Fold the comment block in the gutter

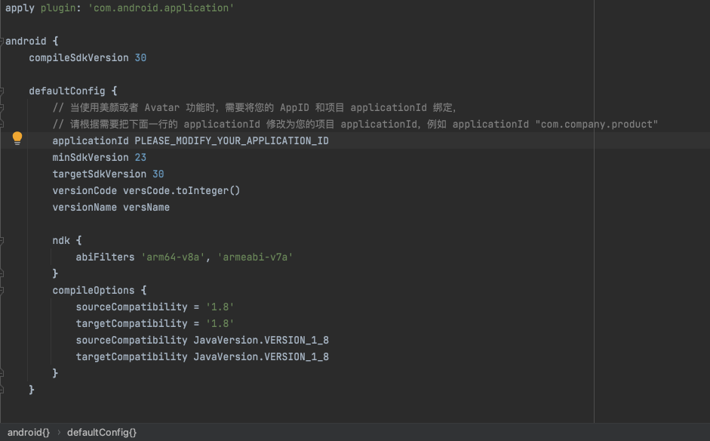click(x=2, y=107)
